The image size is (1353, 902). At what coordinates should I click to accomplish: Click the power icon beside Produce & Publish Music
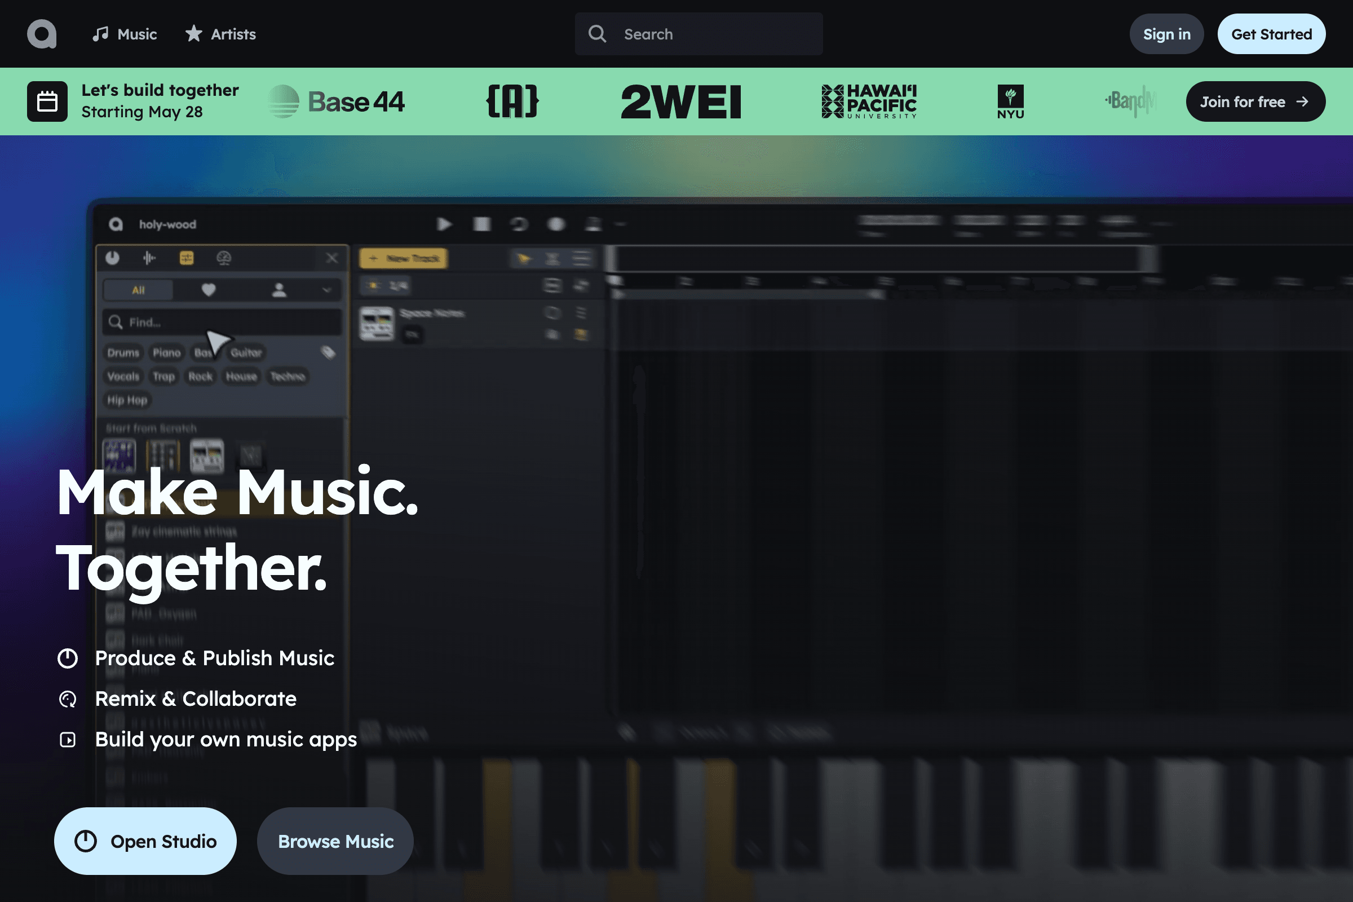pos(68,658)
